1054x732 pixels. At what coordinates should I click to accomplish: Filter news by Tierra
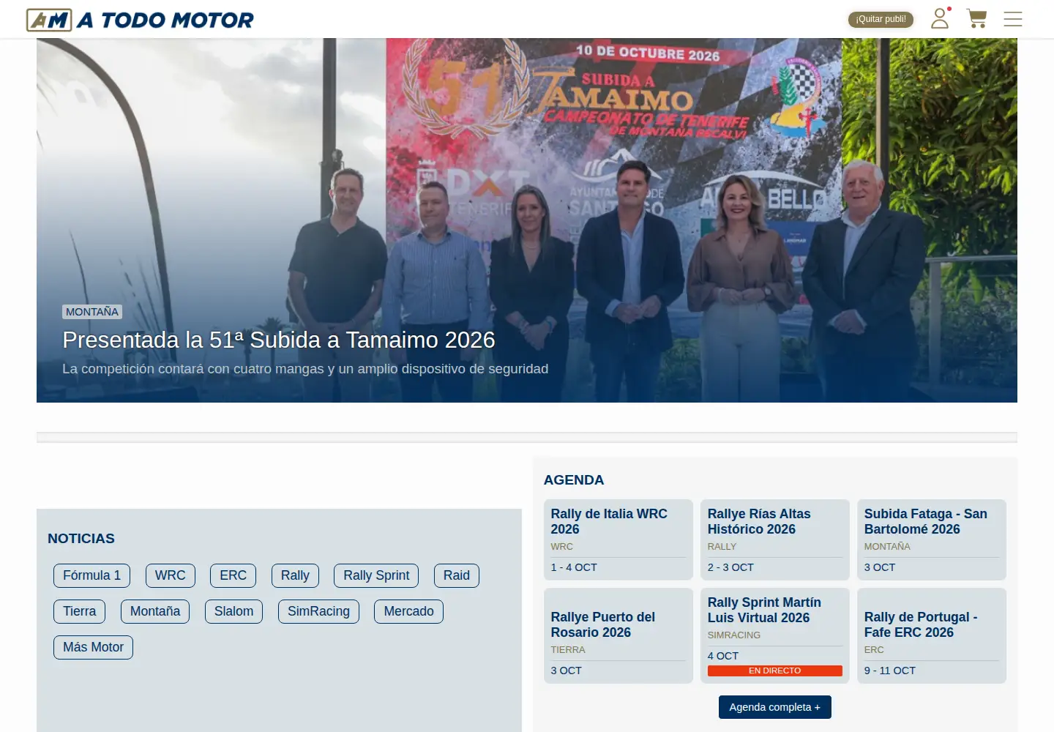pyautogui.click(x=80, y=611)
